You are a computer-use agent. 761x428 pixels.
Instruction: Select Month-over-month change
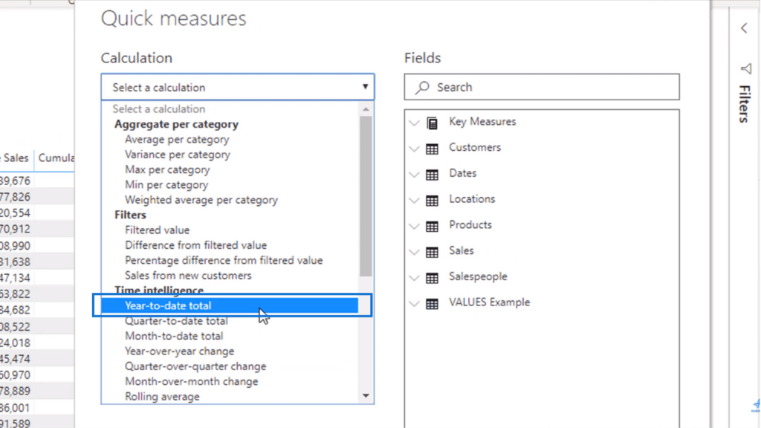click(191, 381)
